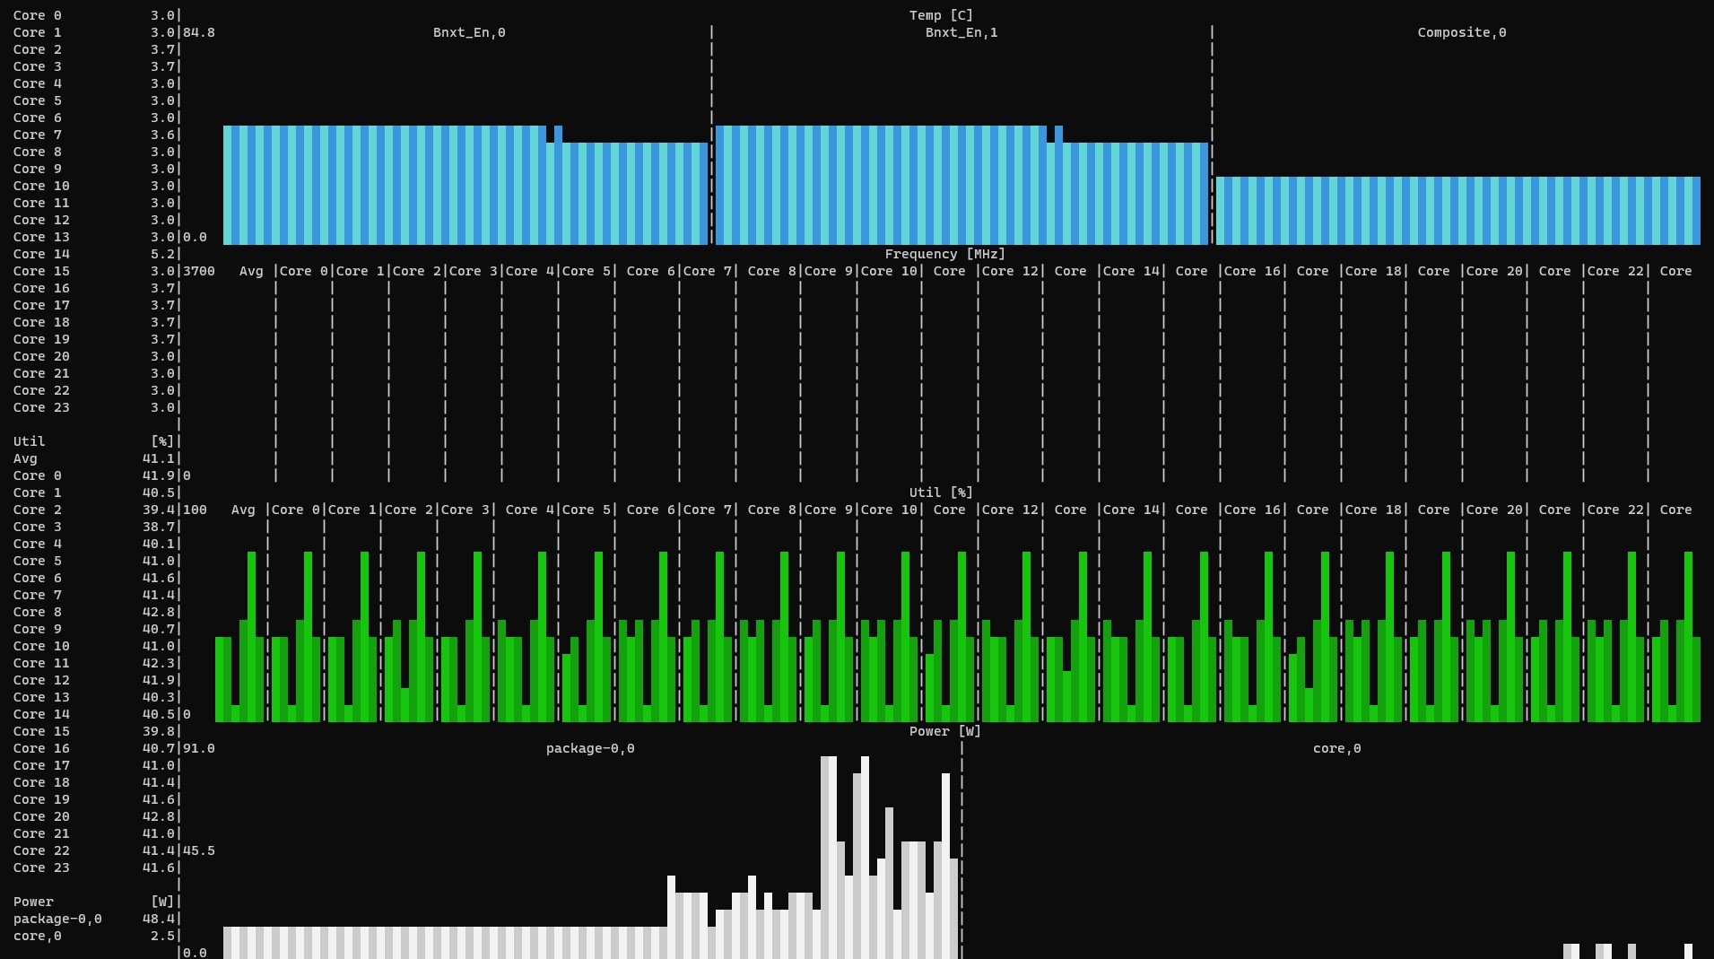Select the 42.3 utilization reading for Core 11
This screenshot has width=1714, height=959.
[159, 663]
